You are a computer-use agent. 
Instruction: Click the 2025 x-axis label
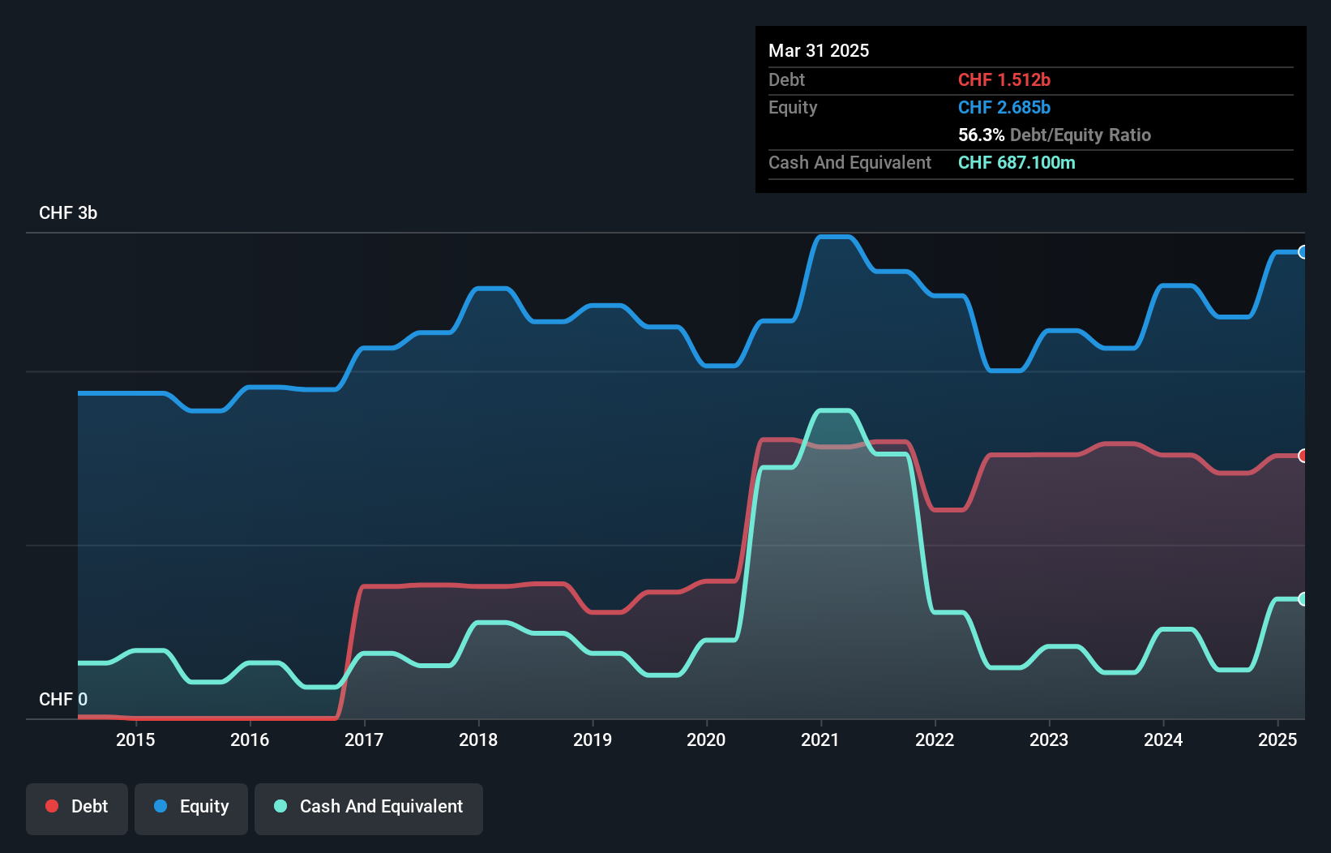(x=1277, y=739)
